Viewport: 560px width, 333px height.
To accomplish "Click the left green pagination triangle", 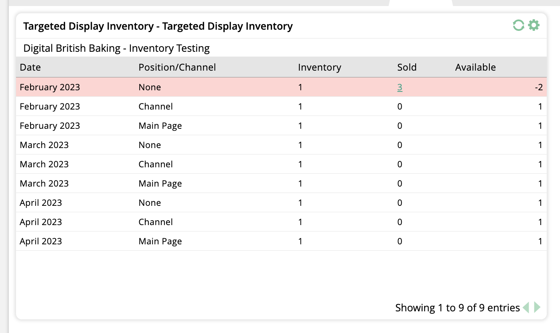I will tap(526, 307).
